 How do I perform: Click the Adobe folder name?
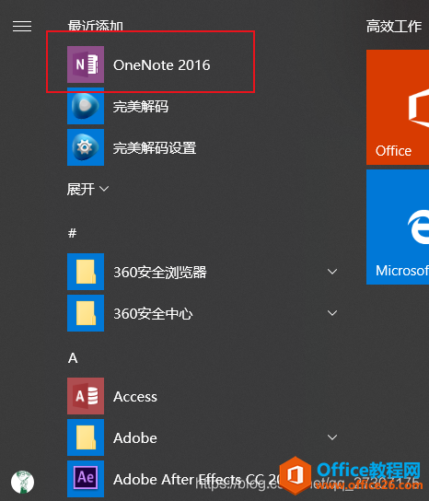[x=135, y=438]
